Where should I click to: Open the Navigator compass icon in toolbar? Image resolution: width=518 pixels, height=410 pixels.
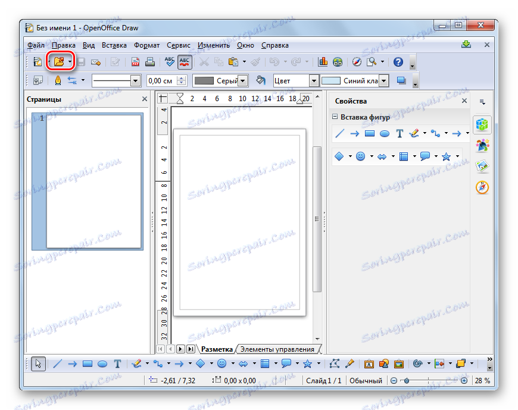(x=357, y=62)
